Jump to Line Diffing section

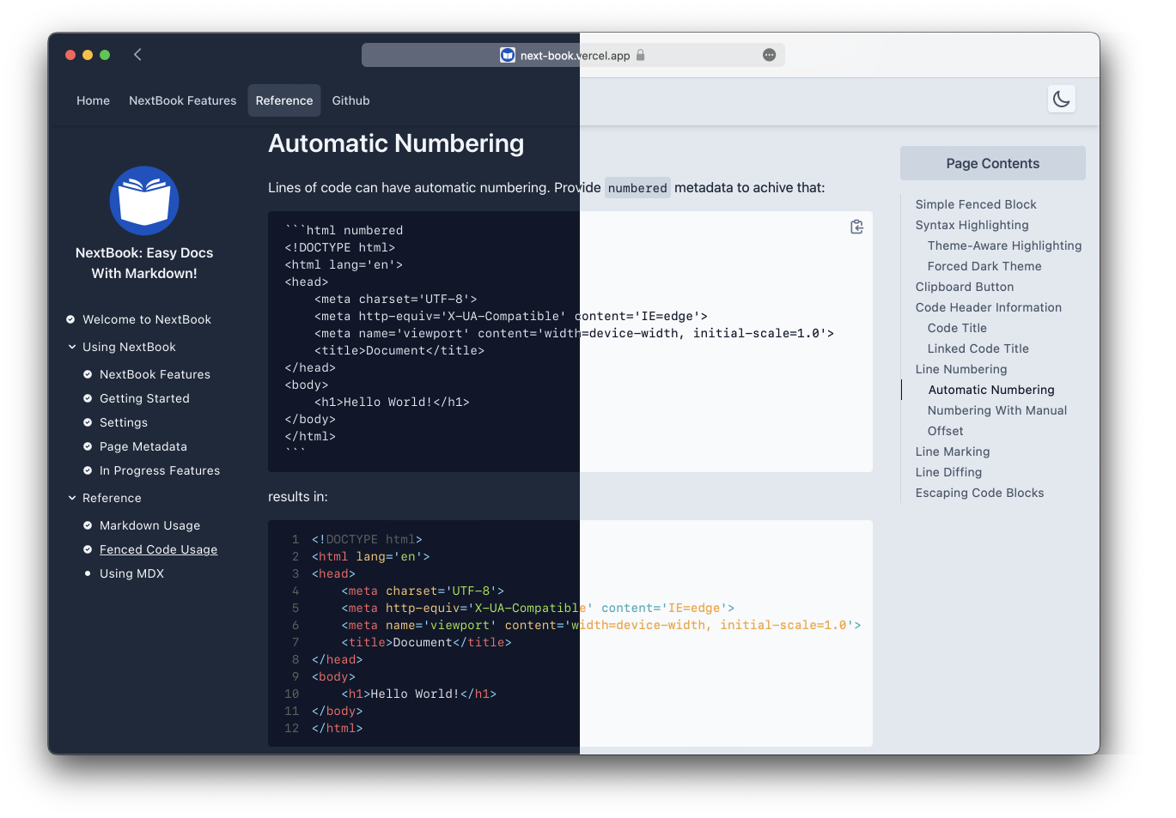click(x=948, y=472)
